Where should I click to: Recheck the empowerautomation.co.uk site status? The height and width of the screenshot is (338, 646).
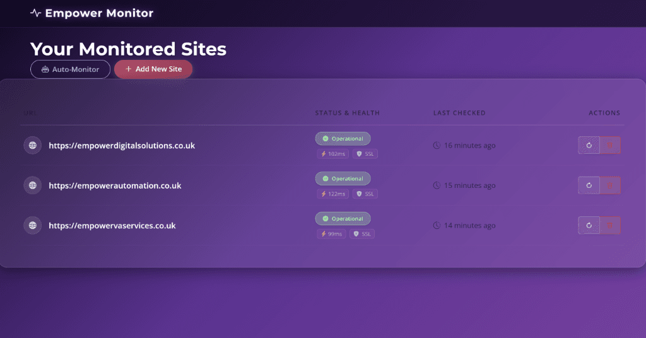[589, 185]
